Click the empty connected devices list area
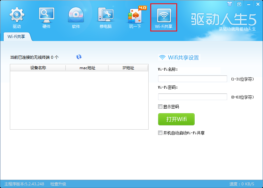Image resolution: width=263 pixels, height=188 pixels. (79, 100)
